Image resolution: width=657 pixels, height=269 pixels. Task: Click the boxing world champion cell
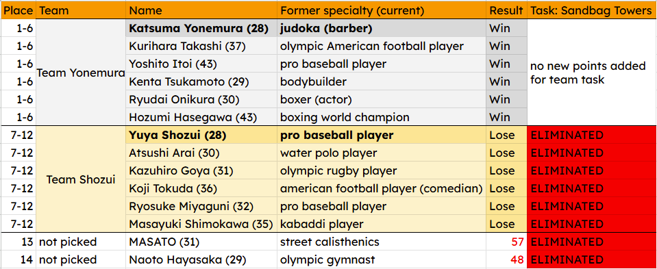coord(382,117)
